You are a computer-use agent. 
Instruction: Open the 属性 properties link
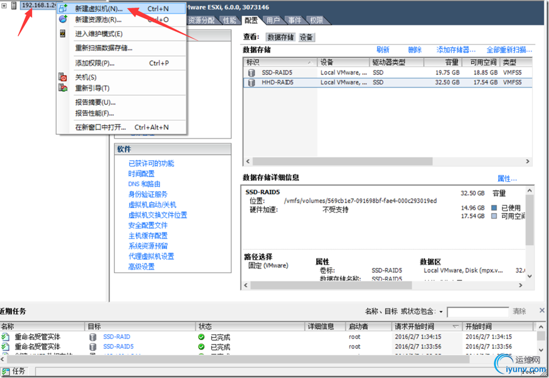point(507,178)
